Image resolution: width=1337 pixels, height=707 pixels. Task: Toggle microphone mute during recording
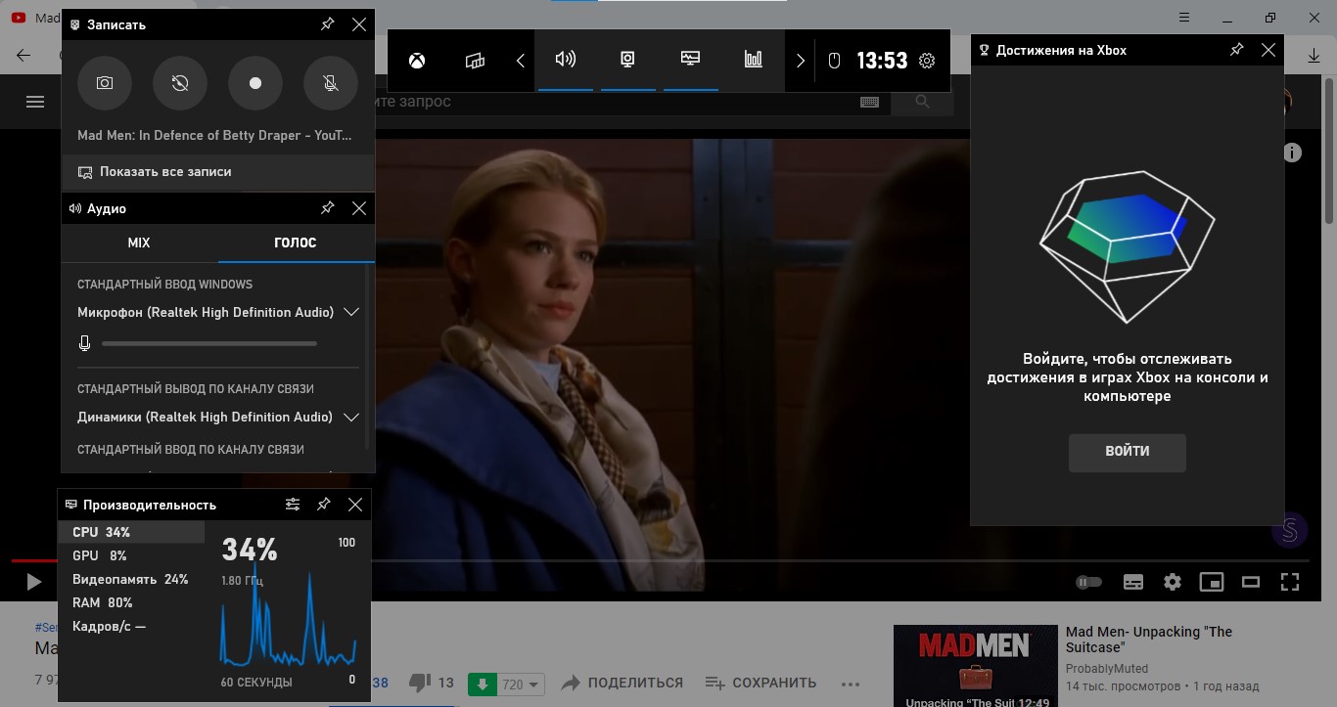pyautogui.click(x=331, y=83)
